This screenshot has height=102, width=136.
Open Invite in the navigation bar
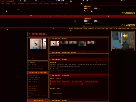click(61, 4)
